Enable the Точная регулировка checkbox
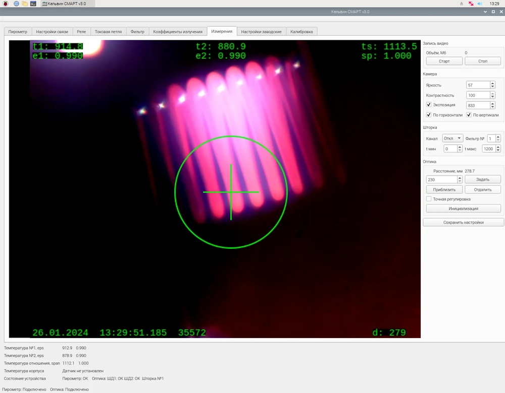 (429, 199)
